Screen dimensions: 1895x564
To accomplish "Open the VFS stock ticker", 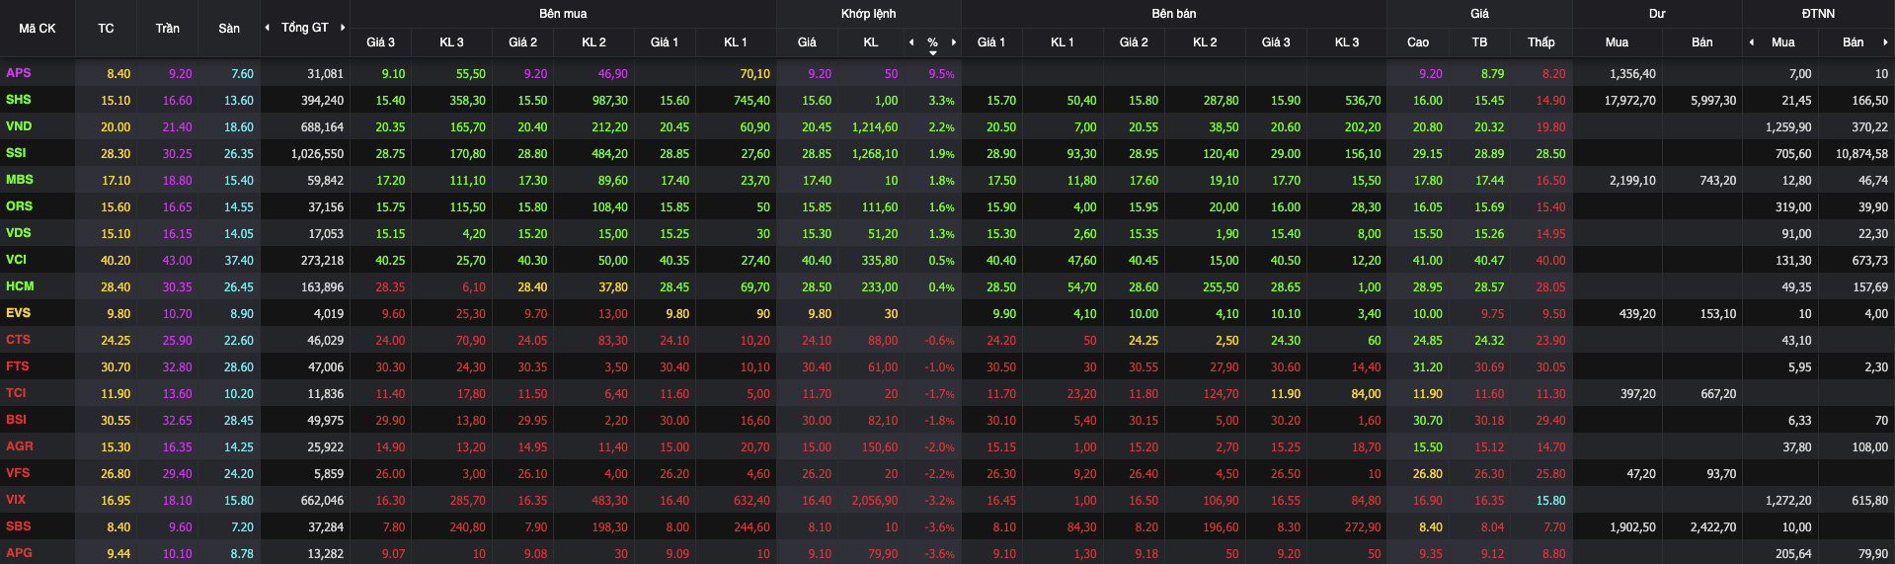I will [x=18, y=473].
